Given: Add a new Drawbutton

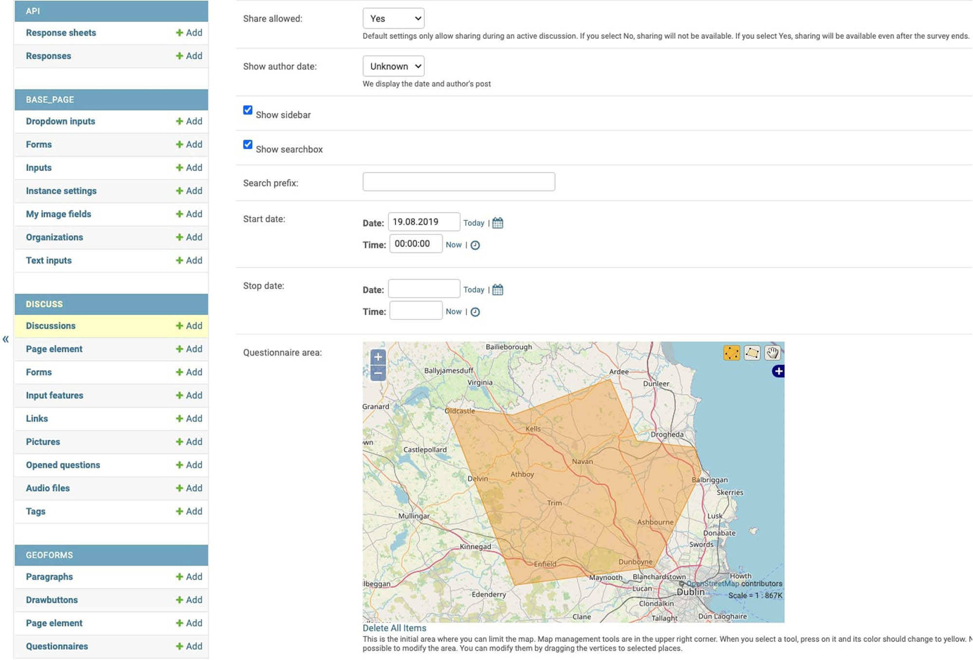Looking at the screenshot, I should [x=189, y=600].
